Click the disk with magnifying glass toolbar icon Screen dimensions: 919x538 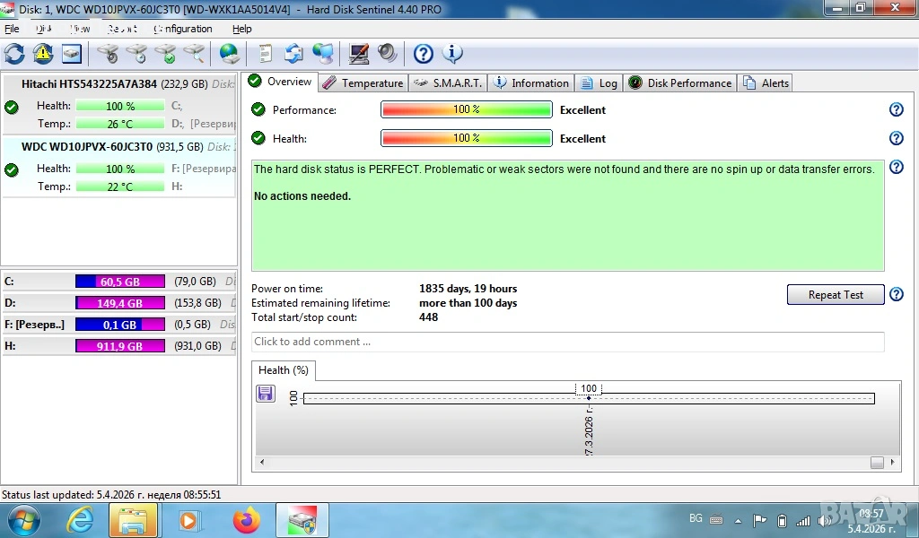click(x=194, y=54)
